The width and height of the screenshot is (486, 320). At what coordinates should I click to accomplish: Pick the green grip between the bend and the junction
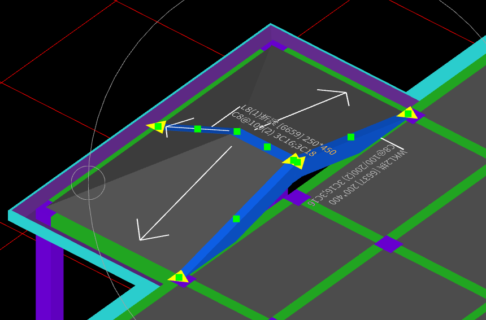click(267, 147)
